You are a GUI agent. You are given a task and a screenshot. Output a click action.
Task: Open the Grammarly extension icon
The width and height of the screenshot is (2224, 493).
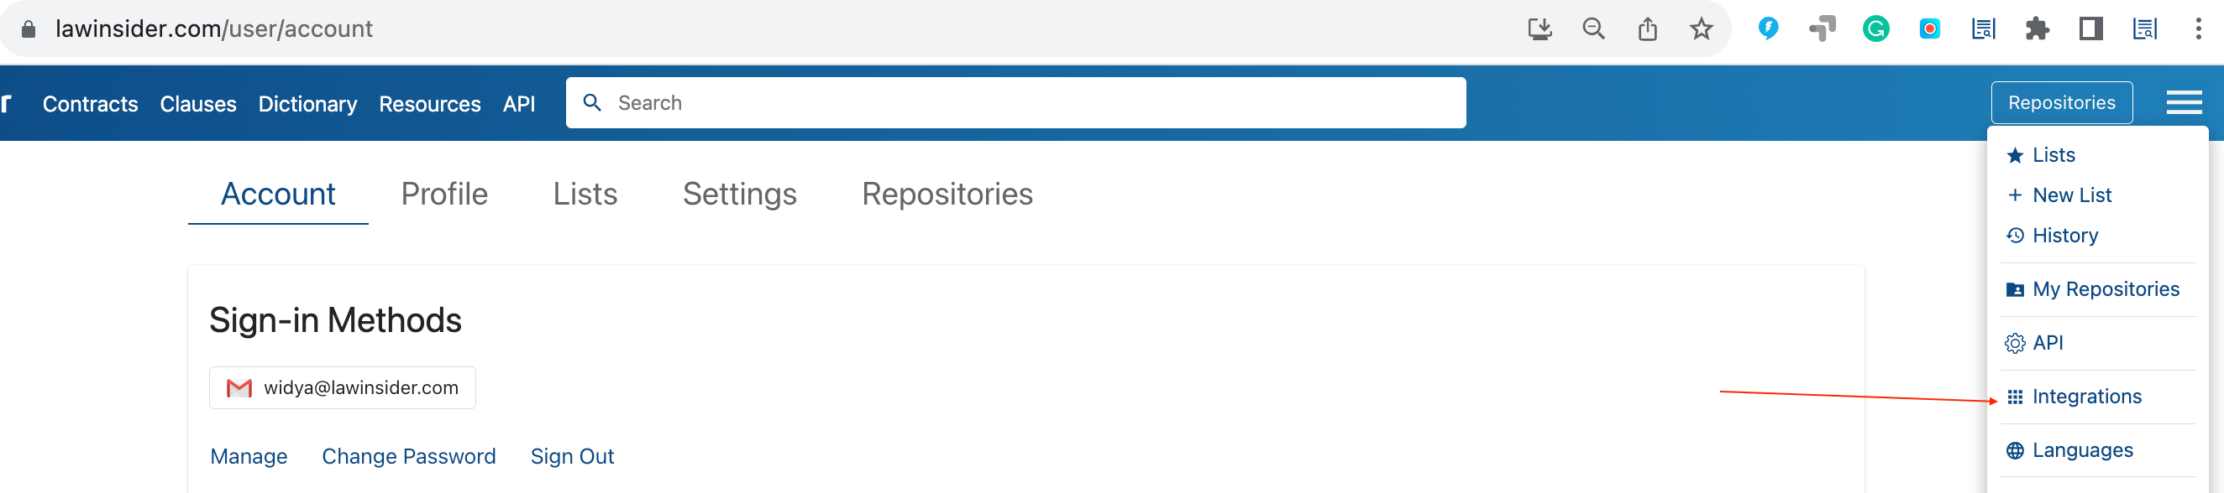click(x=1875, y=29)
